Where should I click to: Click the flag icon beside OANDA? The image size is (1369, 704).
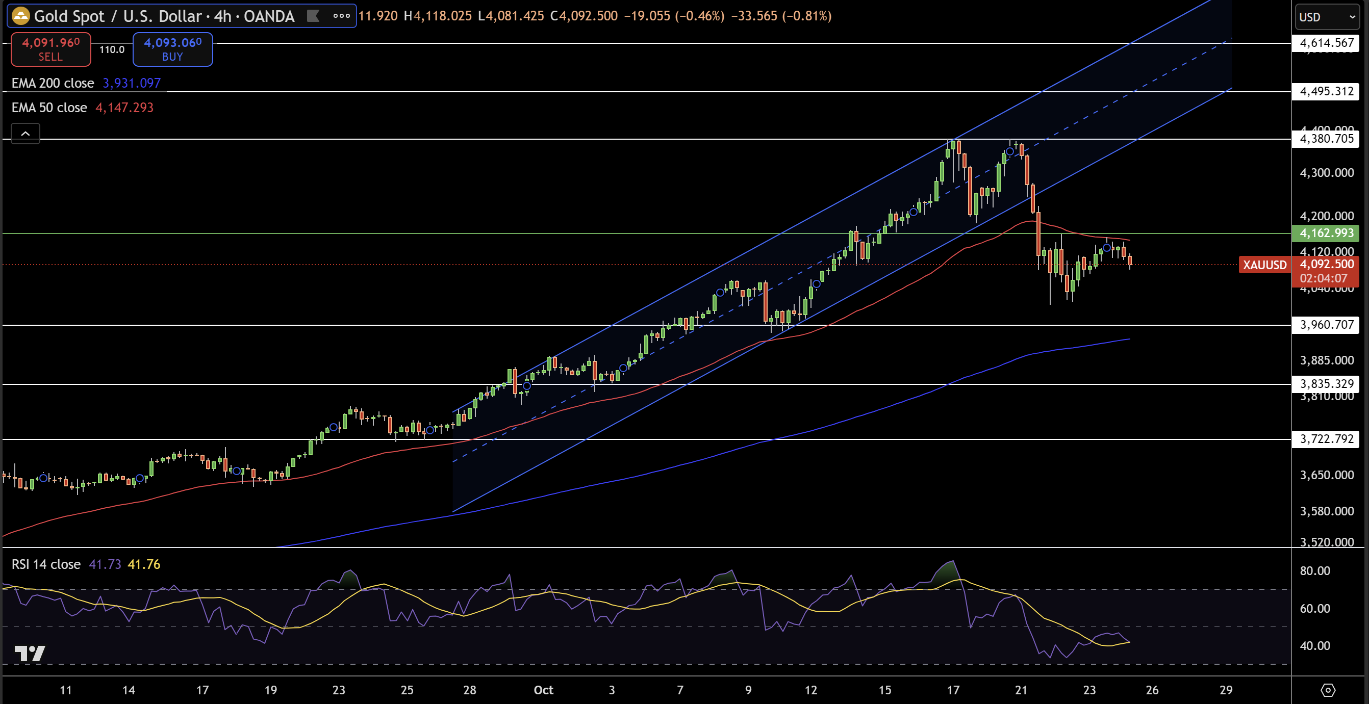point(314,16)
